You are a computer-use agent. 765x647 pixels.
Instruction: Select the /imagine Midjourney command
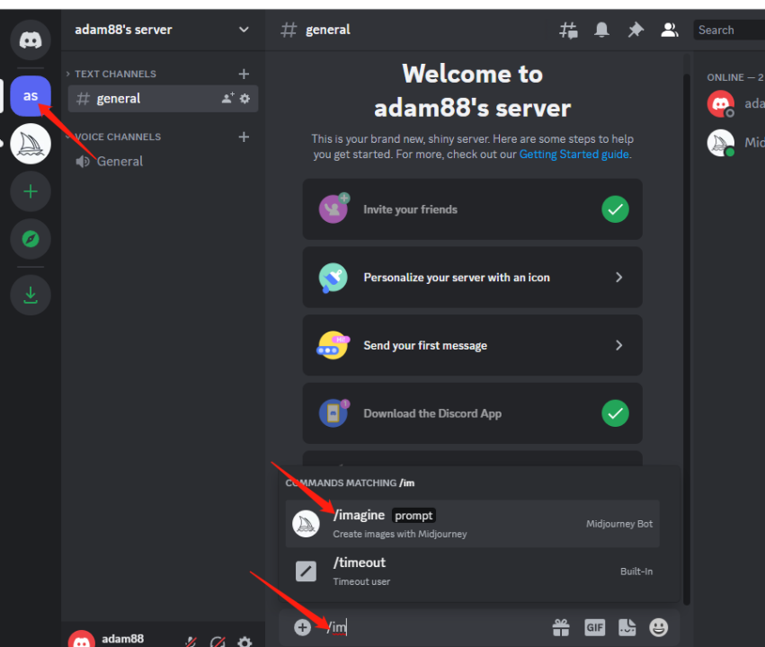pos(472,524)
